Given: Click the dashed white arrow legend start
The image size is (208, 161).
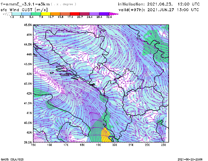Looking at the screenshot, I should click(x=7, y=14).
